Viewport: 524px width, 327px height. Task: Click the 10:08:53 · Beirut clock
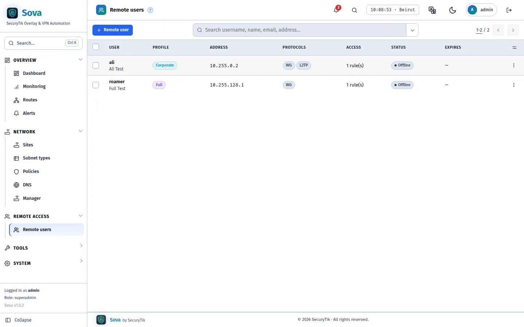click(x=393, y=10)
